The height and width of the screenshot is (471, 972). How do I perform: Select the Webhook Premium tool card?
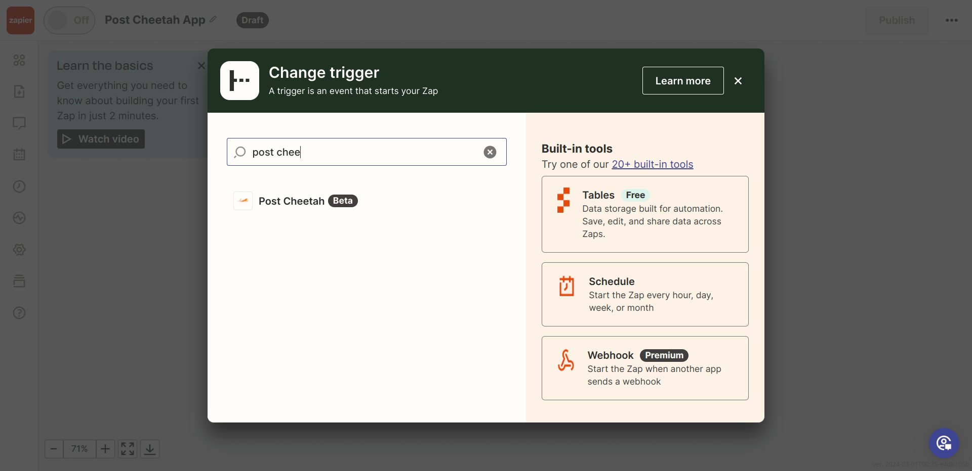point(645,368)
